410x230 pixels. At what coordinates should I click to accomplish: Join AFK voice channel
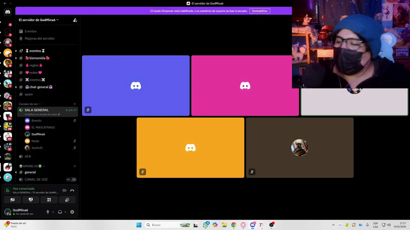(x=28, y=157)
